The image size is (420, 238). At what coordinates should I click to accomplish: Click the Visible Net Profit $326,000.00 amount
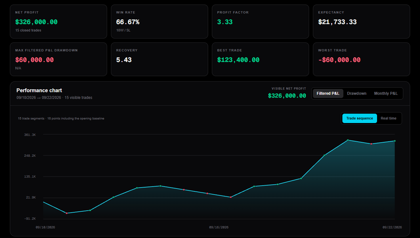(x=287, y=96)
